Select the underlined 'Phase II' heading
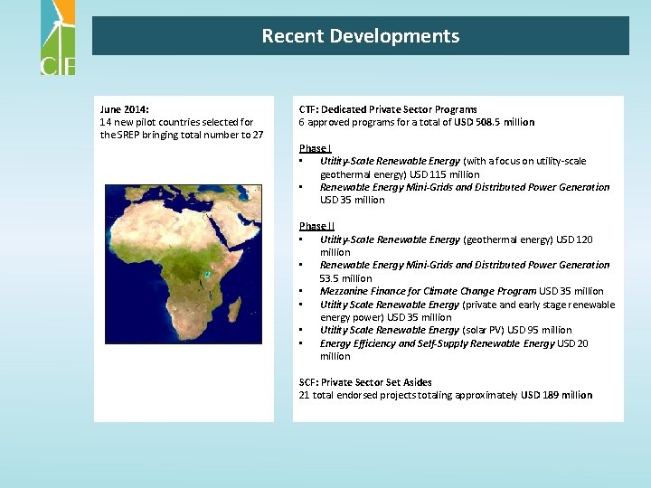Screen dimensions: 651x488 point(316,226)
